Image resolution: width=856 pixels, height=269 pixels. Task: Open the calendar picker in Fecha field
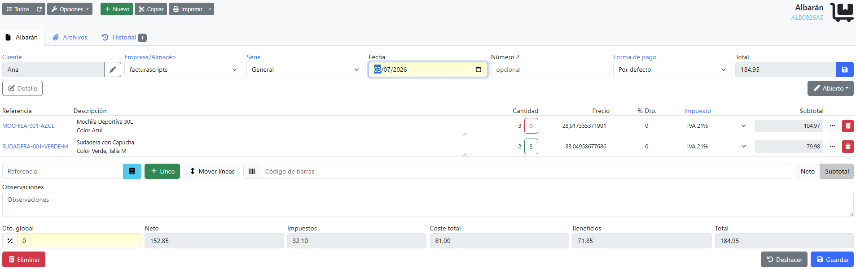pos(478,69)
